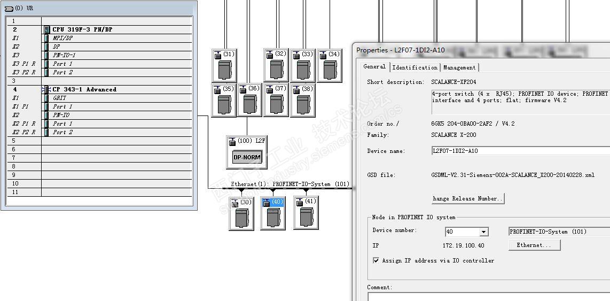Click the Ethernet... button

click(534, 245)
